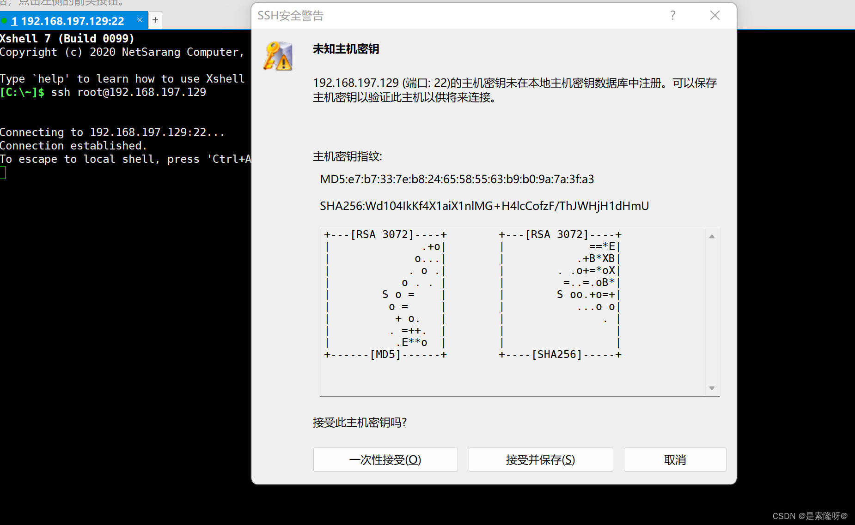The height and width of the screenshot is (525, 855).
Task: Click inside the Xshell terminal area
Action: tap(120, 277)
